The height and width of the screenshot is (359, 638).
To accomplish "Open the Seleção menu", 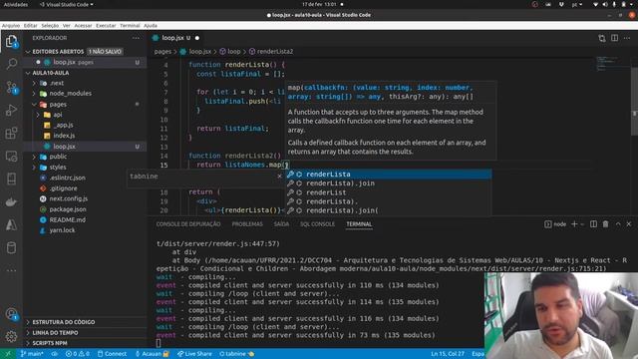I will [50, 25].
